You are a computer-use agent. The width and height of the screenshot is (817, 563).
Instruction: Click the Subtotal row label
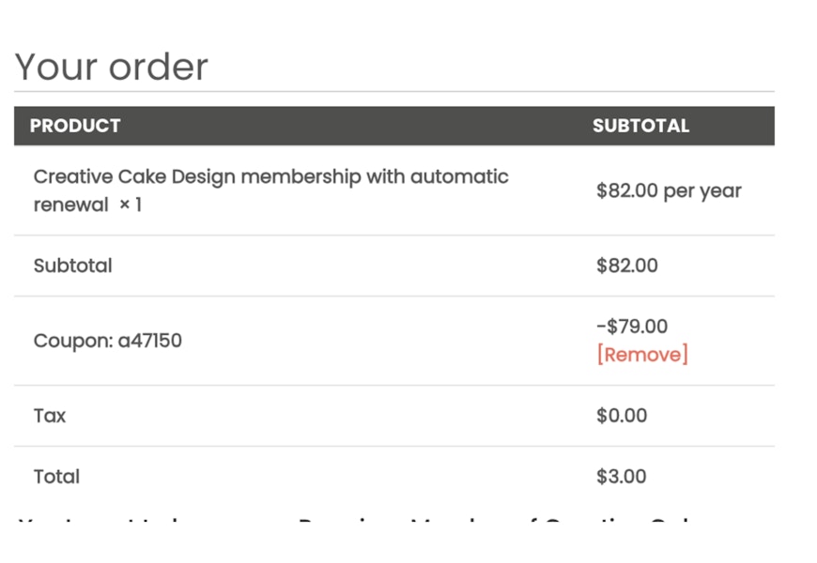[72, 266]
